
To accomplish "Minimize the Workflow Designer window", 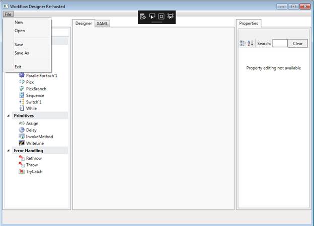I will (x=282, y=7).
